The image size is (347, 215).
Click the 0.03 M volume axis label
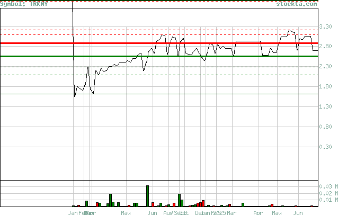(328, 187)
